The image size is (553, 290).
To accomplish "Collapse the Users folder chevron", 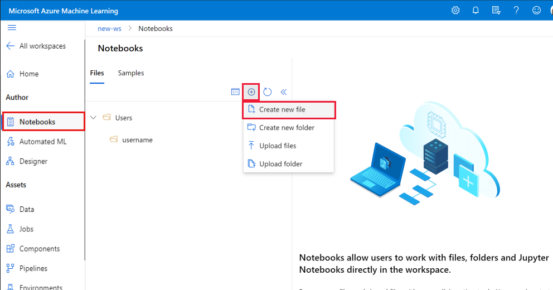I will click(94, 118).
